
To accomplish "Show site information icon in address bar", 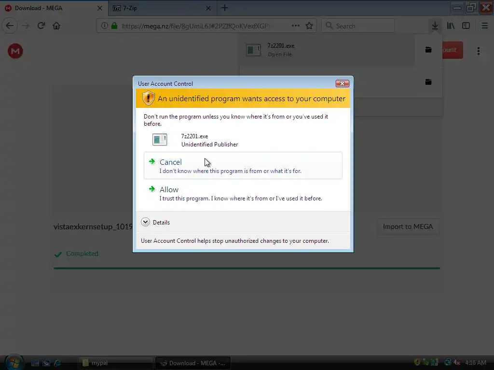I will pyautogui.click(x=105, y=26).
